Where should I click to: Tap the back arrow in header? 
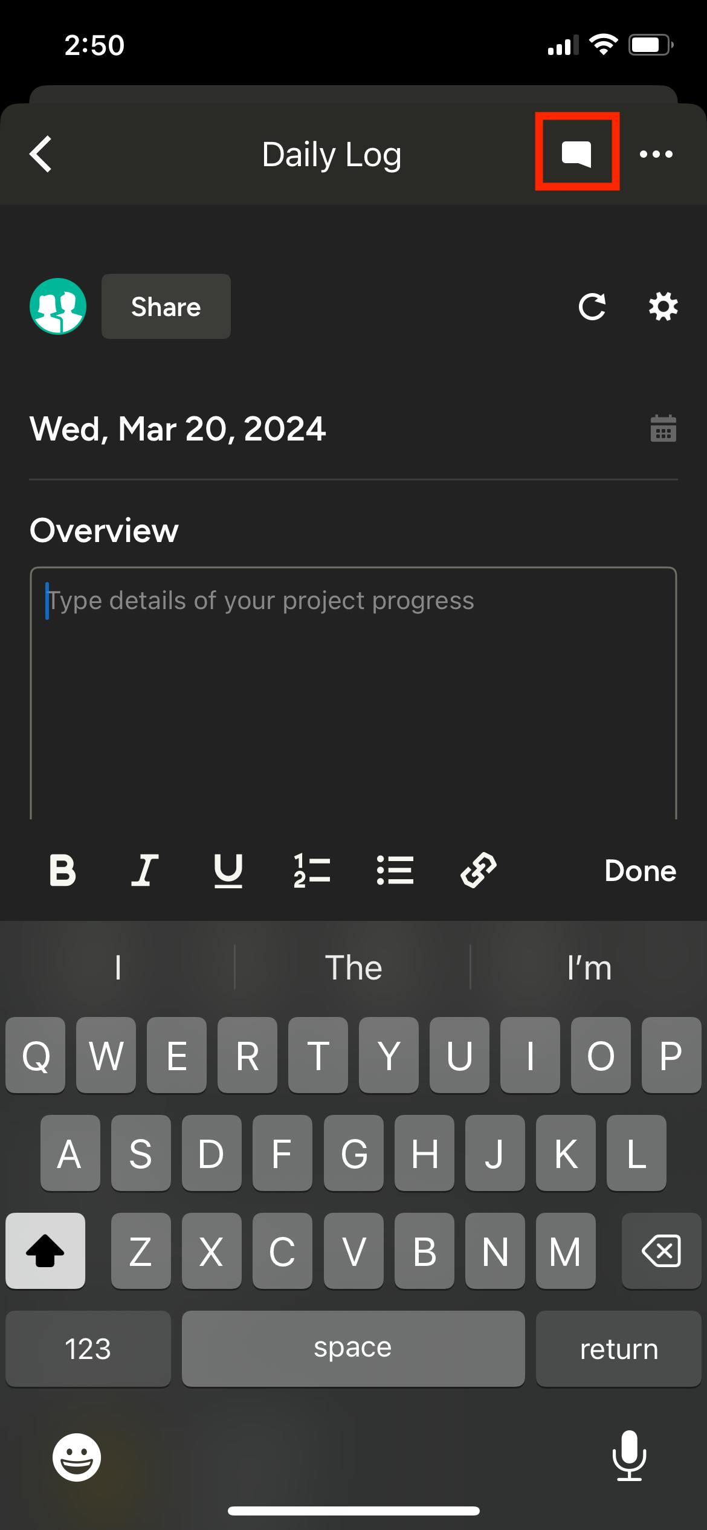coord(41,154)
